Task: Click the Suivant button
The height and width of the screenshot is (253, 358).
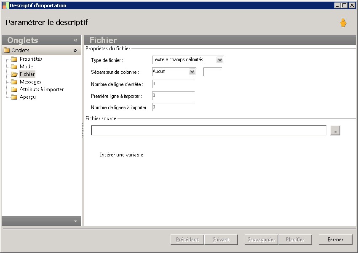Action: tap(221, 240)
